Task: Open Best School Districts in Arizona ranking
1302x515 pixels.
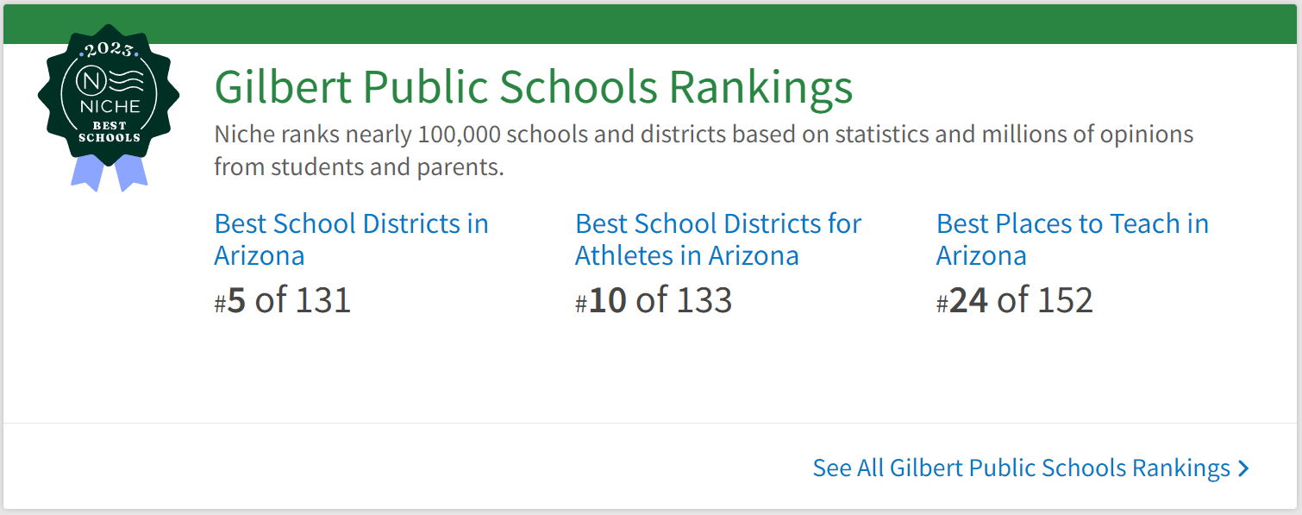Action: [351, 239]
